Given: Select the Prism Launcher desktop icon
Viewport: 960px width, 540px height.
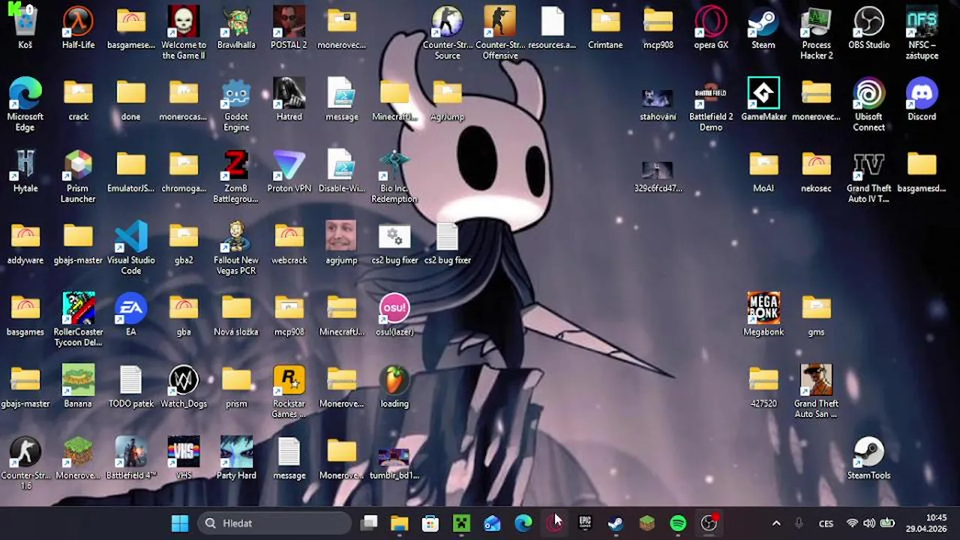Looking at the screenshot, I should point(78,176).
